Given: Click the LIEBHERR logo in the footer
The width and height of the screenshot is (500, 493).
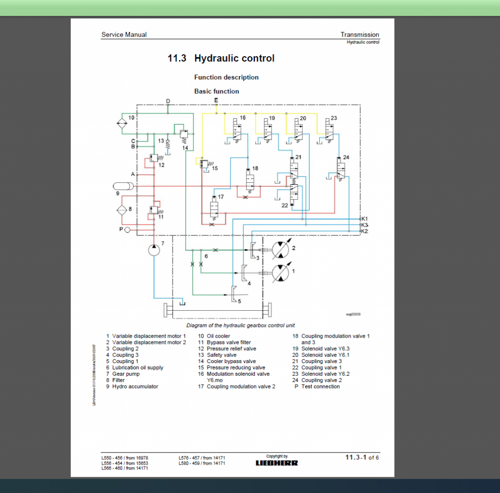Looking at the screenshot, I should click(276, 462).
